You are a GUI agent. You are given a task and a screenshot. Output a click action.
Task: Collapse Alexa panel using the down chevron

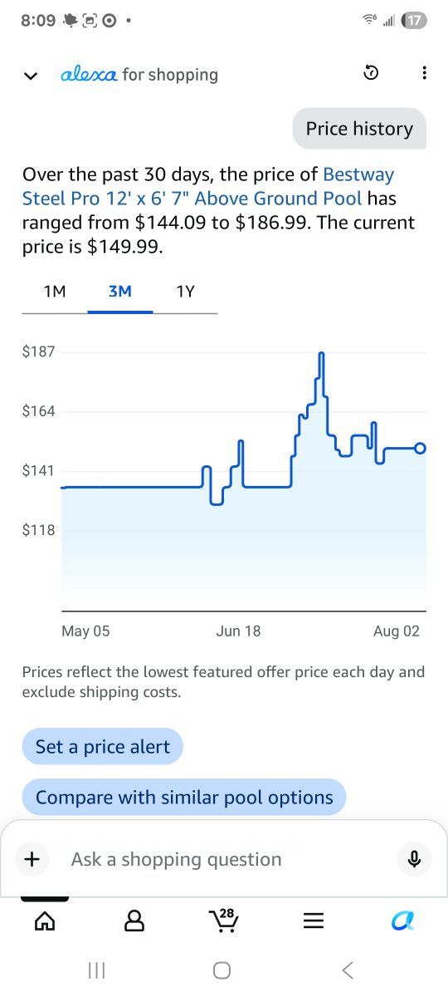point(31,76)
